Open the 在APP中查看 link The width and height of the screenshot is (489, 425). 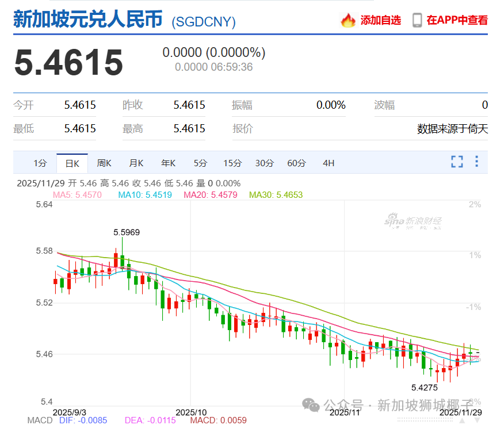457,20
